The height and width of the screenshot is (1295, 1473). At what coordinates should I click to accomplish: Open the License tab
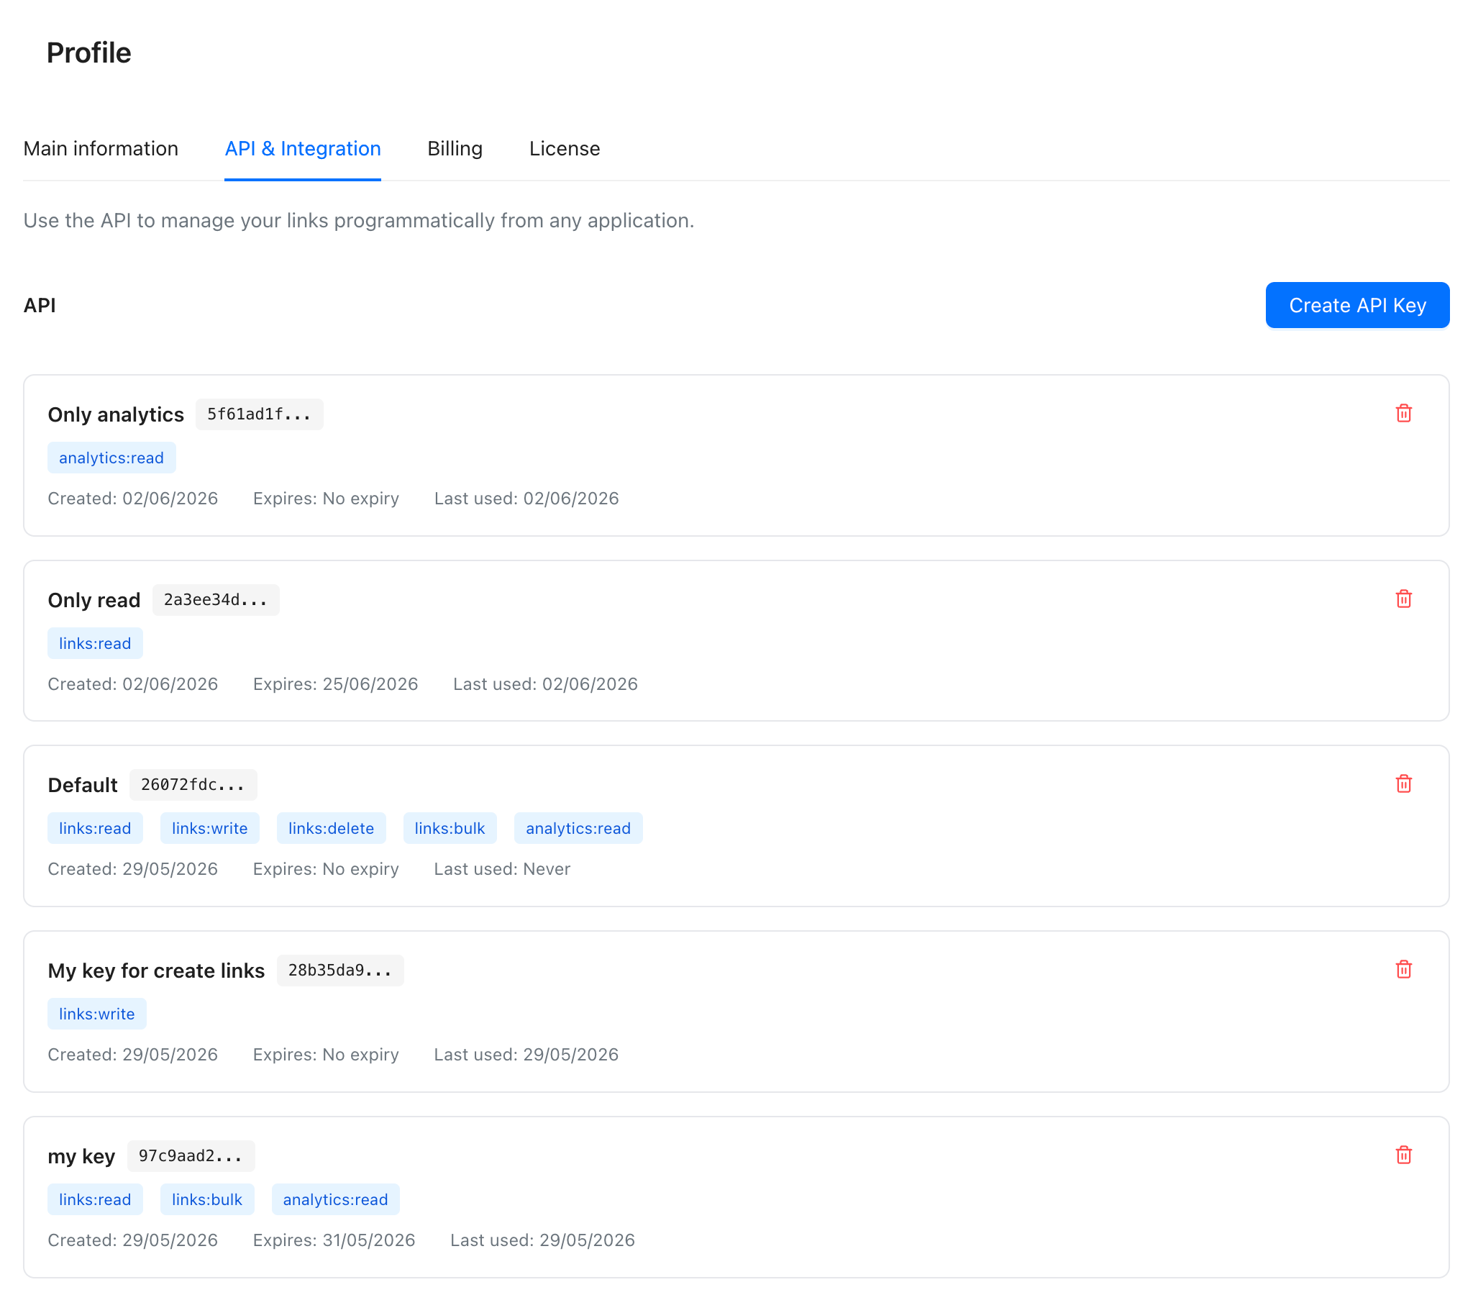565,148
